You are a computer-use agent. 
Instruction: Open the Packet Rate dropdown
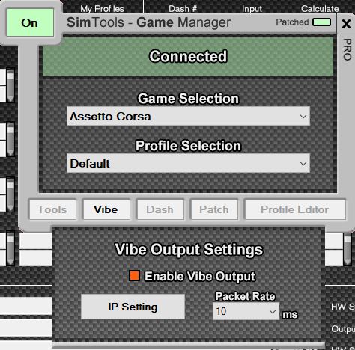(246, 311)
